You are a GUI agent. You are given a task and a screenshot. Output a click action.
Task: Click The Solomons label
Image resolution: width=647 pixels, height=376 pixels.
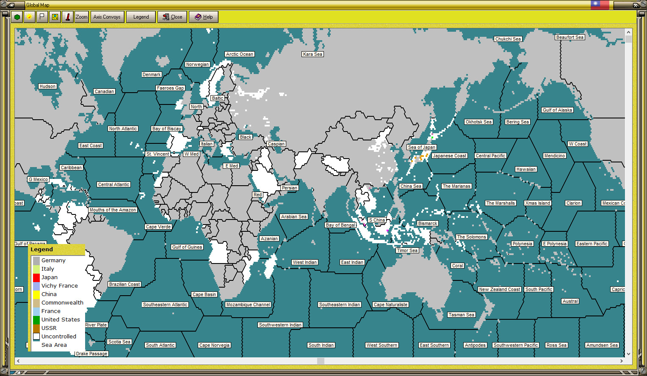click(x=472, y=237)
